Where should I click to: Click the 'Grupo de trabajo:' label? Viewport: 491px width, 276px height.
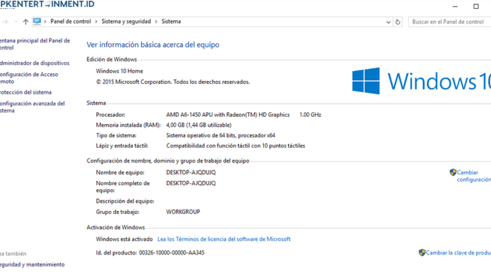point(118,212)
